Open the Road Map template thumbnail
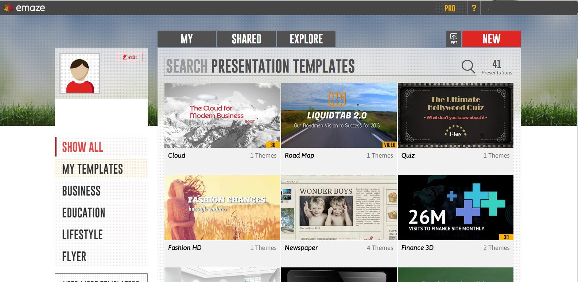Screen dimensions: 578x282 339,115
